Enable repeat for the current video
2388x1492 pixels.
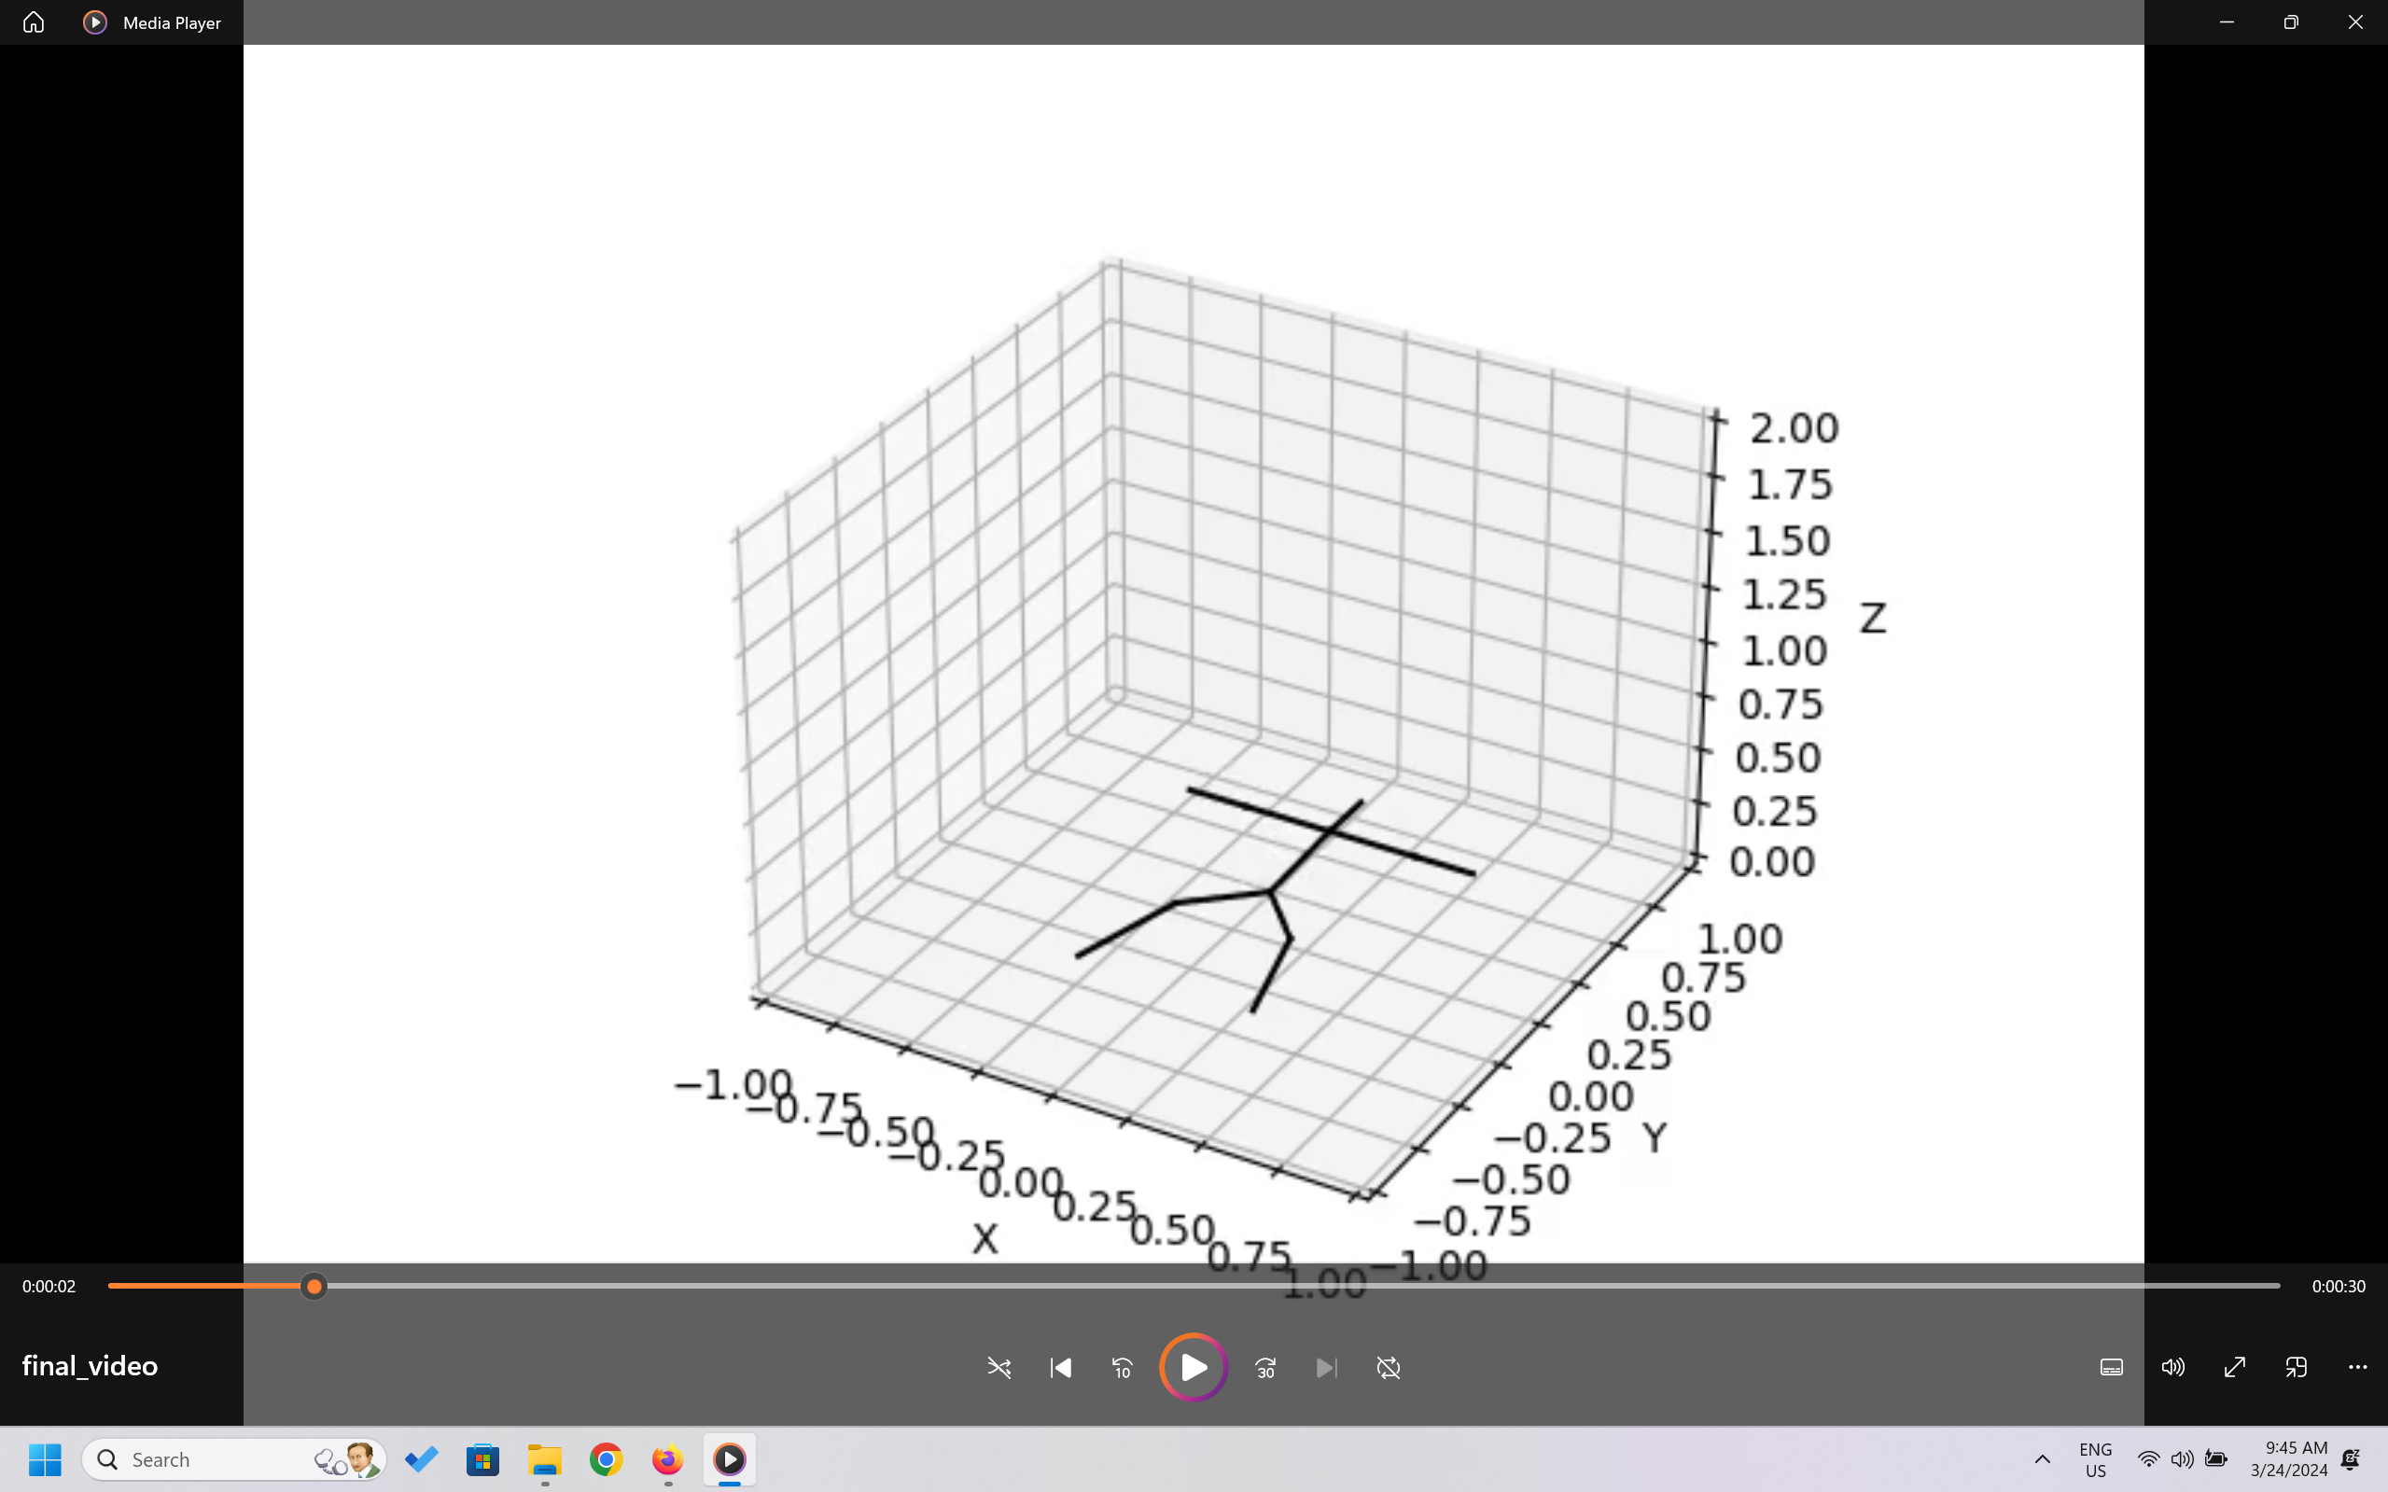(1389, 1368)
